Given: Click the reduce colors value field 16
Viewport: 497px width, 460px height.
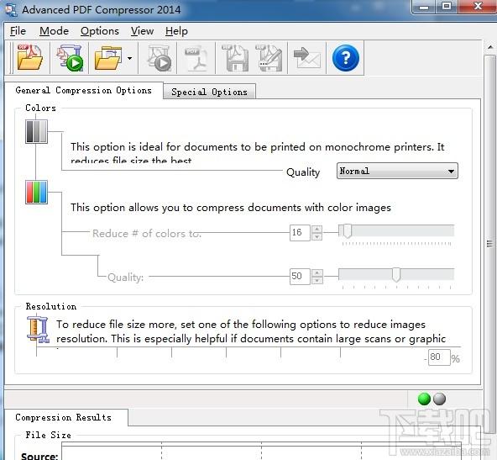Looking at the screenshot, I should pyautogui.click(x=300, y=233).
